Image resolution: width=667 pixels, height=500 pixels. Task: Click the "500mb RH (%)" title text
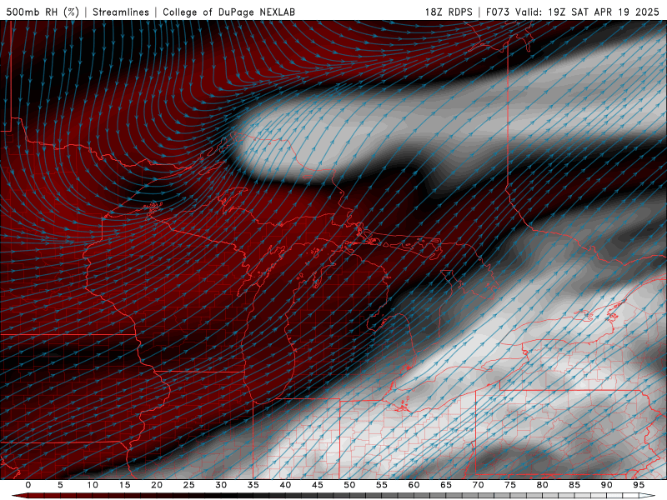coord(43,12)
